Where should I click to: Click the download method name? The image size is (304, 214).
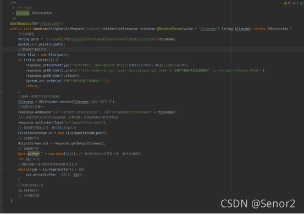(41, 29)
